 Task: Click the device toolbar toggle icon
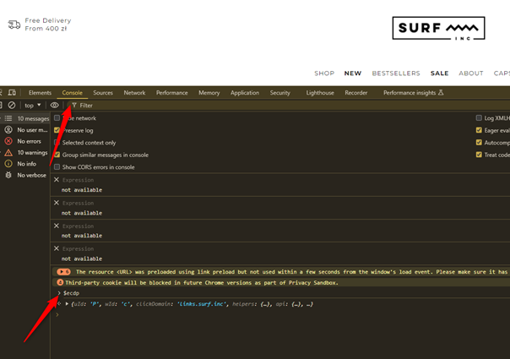pyautogui.click(x=12, y=93)
